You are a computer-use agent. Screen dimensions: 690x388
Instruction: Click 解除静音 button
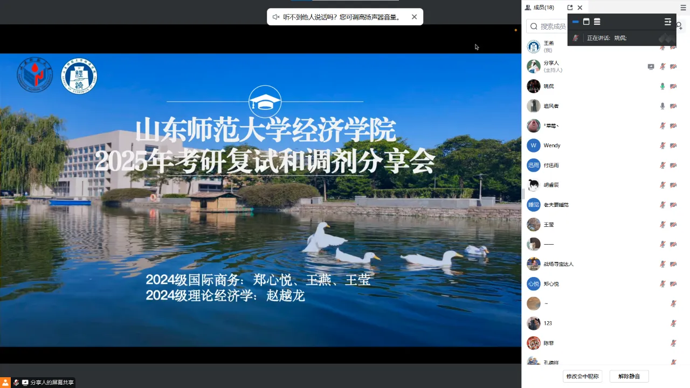pyautogui.click(x=629, y=376)
